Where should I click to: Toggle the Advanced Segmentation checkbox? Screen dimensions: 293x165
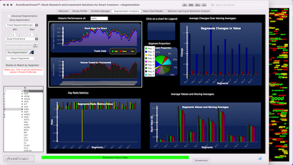click(9, 16)
